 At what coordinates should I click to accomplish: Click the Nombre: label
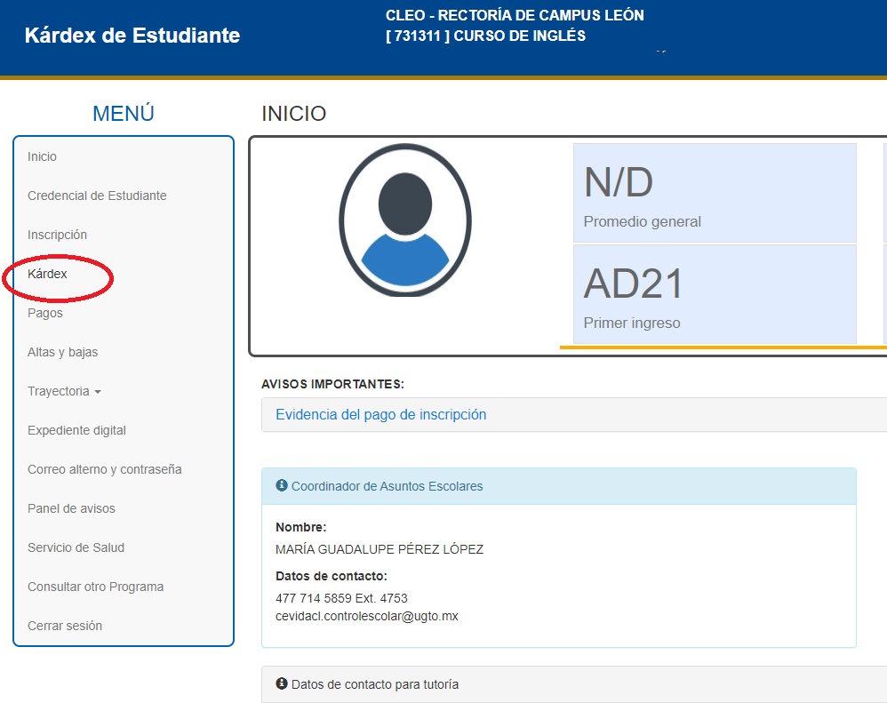[x=301, y=527]
